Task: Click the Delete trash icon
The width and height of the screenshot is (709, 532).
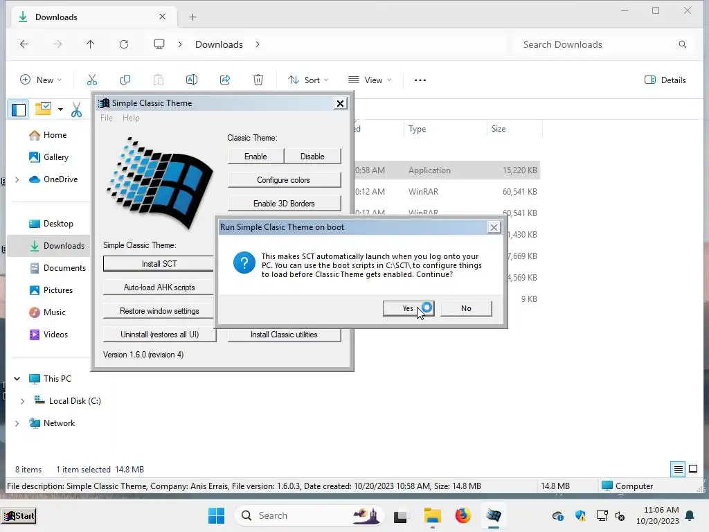Action: [x=258, y=80]
